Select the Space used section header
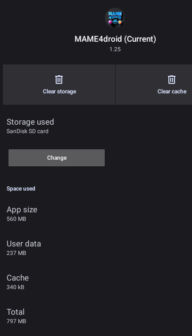This screenshot has height=336, width=192. [21, 189]
